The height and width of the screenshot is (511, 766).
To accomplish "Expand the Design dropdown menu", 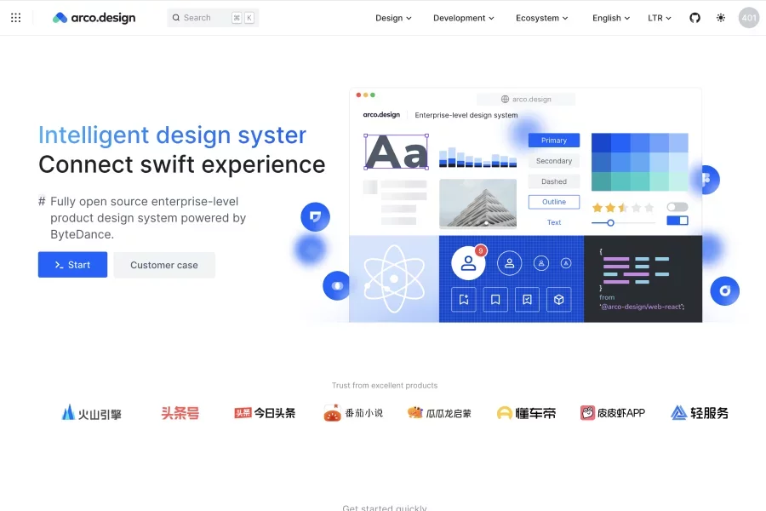I will [x=393, y=18].
